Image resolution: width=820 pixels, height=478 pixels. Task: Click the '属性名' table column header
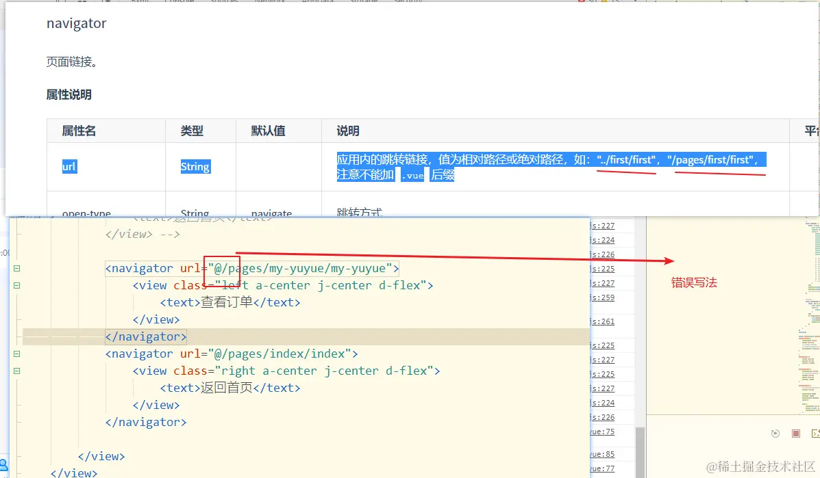click(79, 131)
